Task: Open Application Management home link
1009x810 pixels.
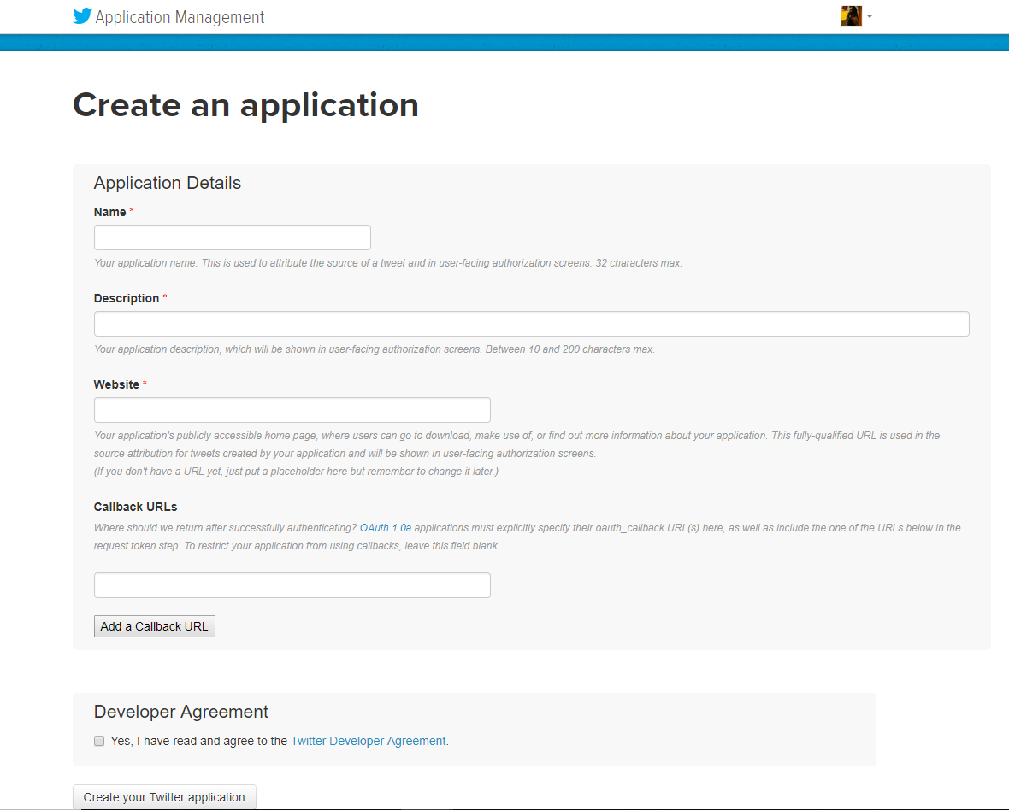Action: tap(180, 17)
